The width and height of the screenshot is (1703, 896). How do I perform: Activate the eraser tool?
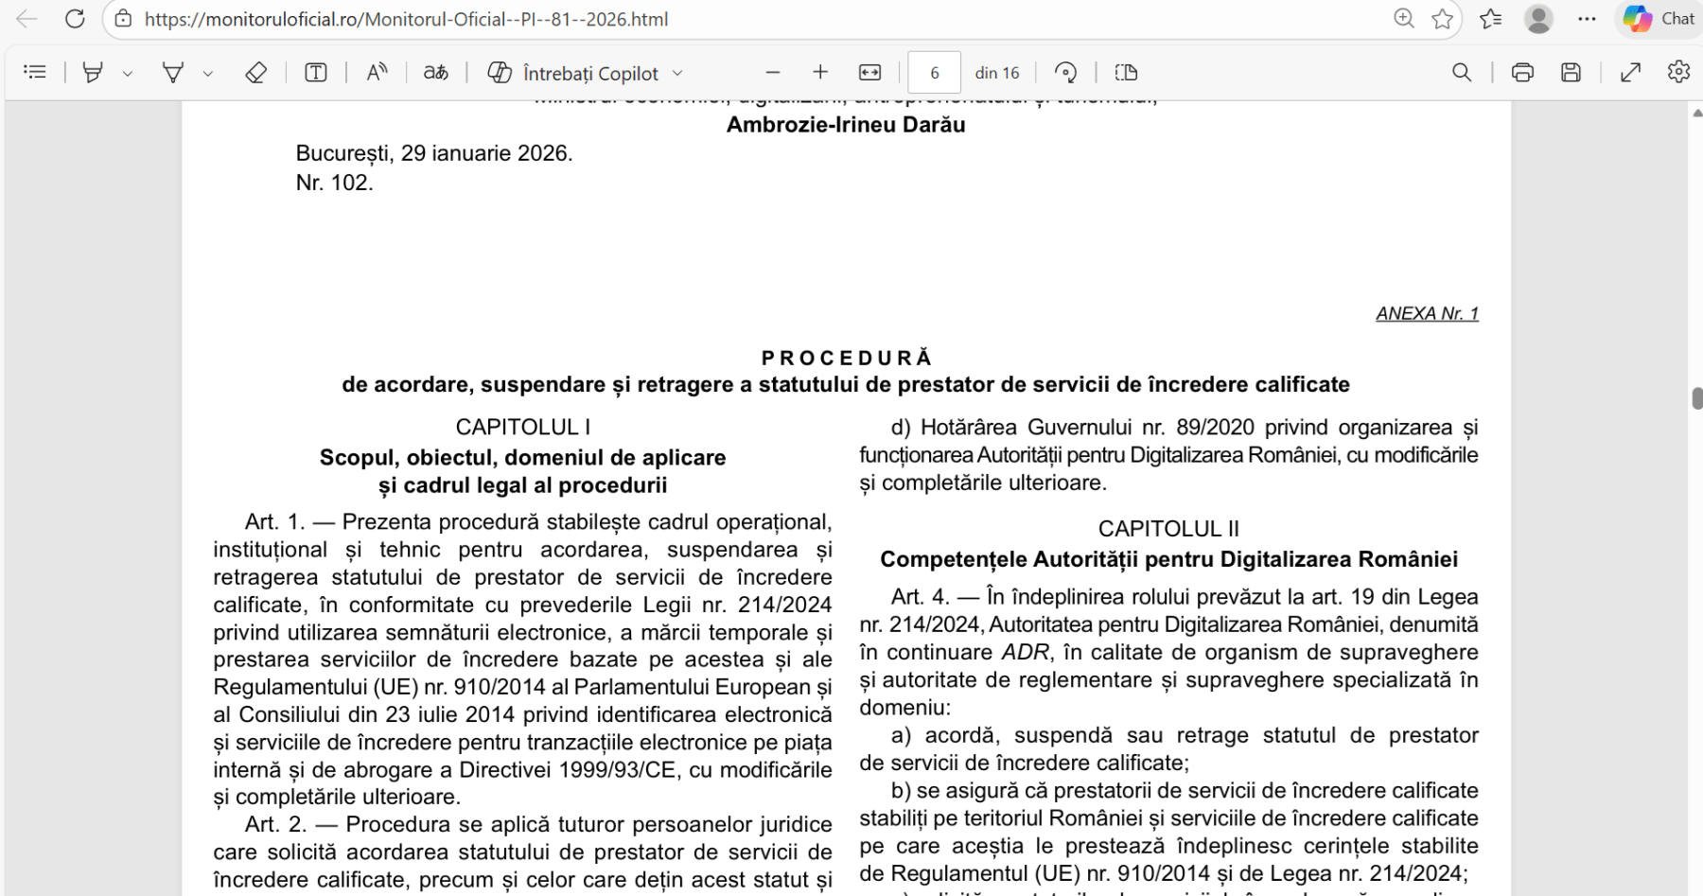click(255, 71)
